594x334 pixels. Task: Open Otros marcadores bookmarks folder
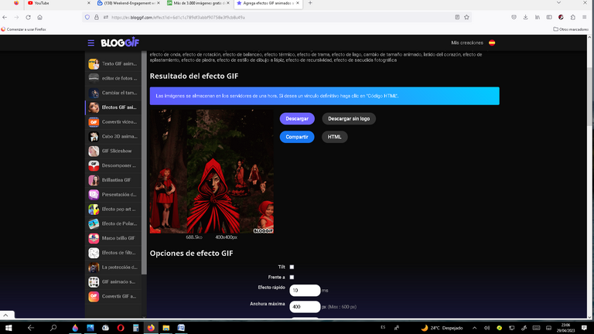click(x=571, y=29)
